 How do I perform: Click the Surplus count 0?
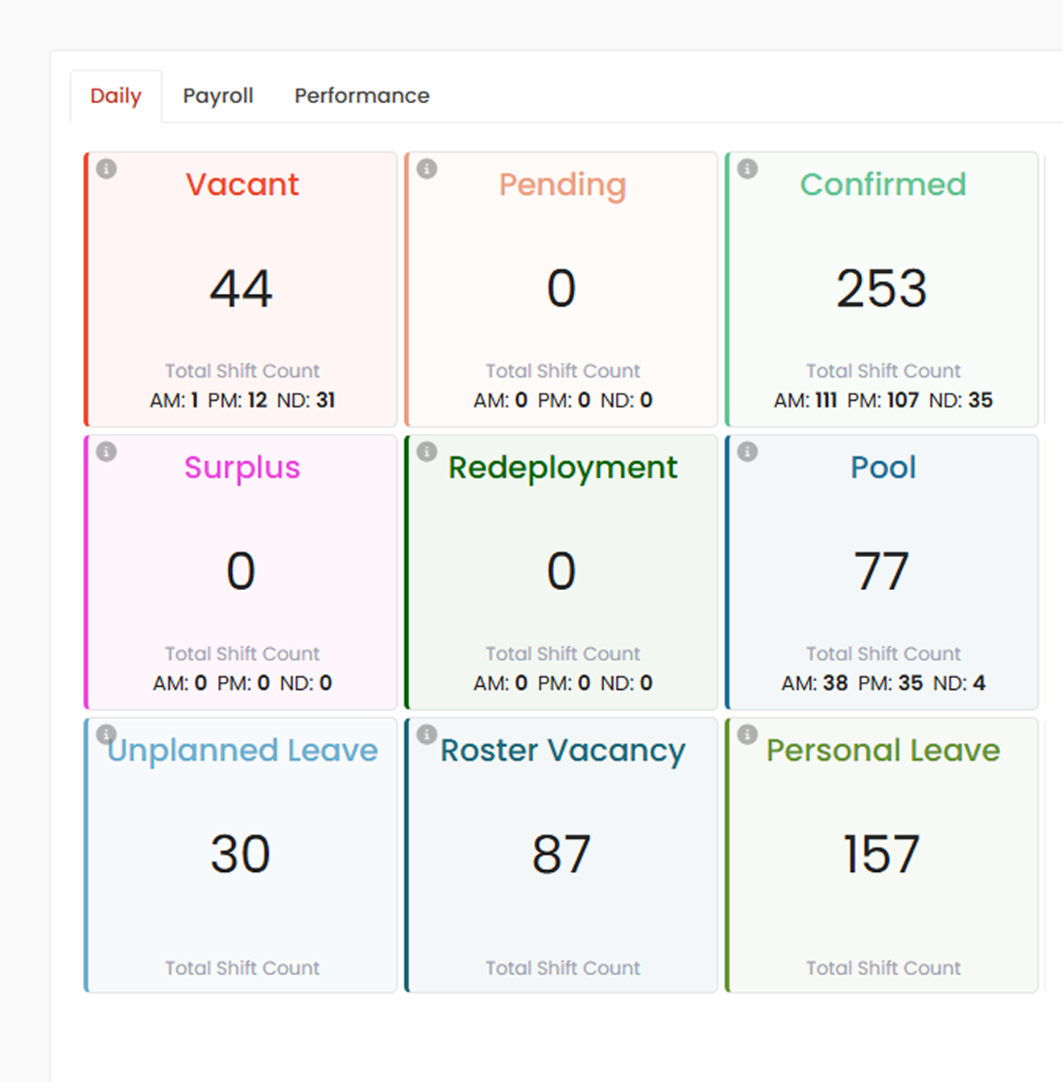(x=241, y=572)
